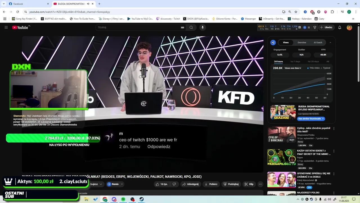Screen dimensions: 360x203
Task: Click the browser address bar URL
Action: coord(70,12)
